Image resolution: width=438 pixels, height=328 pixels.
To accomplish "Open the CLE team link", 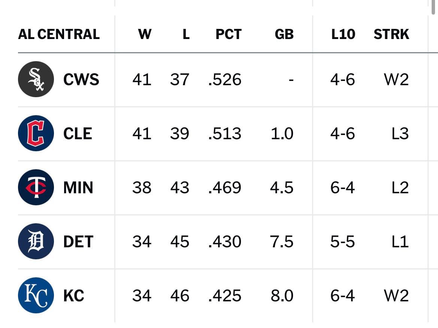I will [78, 134].
